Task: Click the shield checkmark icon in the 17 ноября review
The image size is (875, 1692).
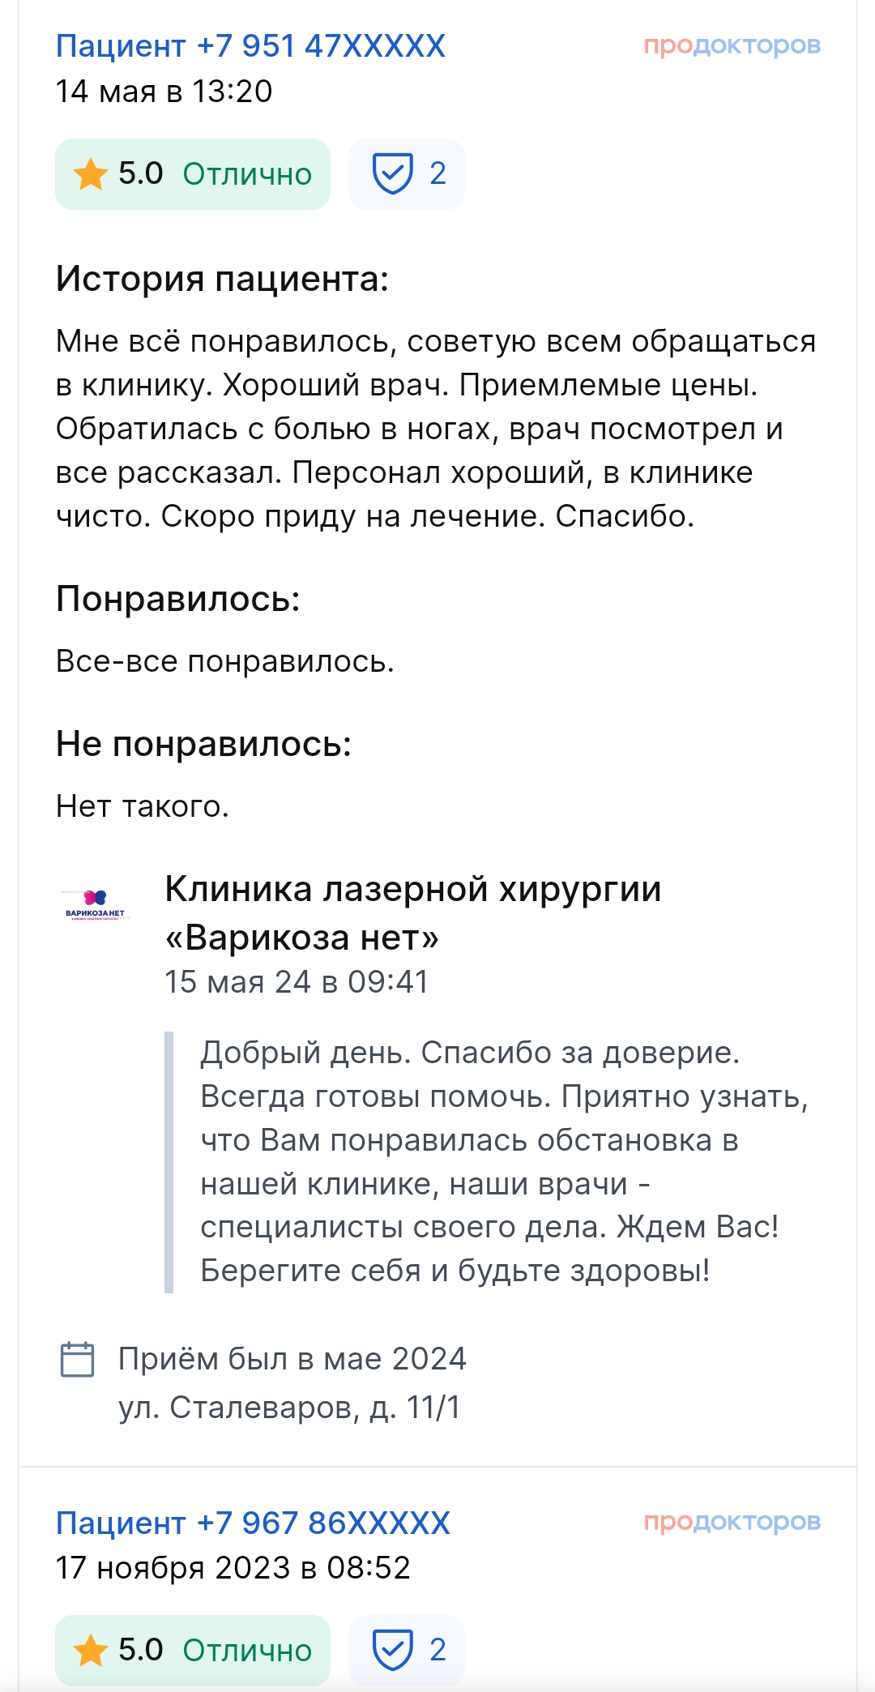Action: pos(392,1650)
